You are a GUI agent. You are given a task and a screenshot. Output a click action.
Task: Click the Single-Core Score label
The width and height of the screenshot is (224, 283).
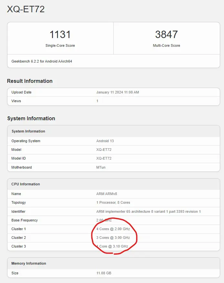pos(60,45)
